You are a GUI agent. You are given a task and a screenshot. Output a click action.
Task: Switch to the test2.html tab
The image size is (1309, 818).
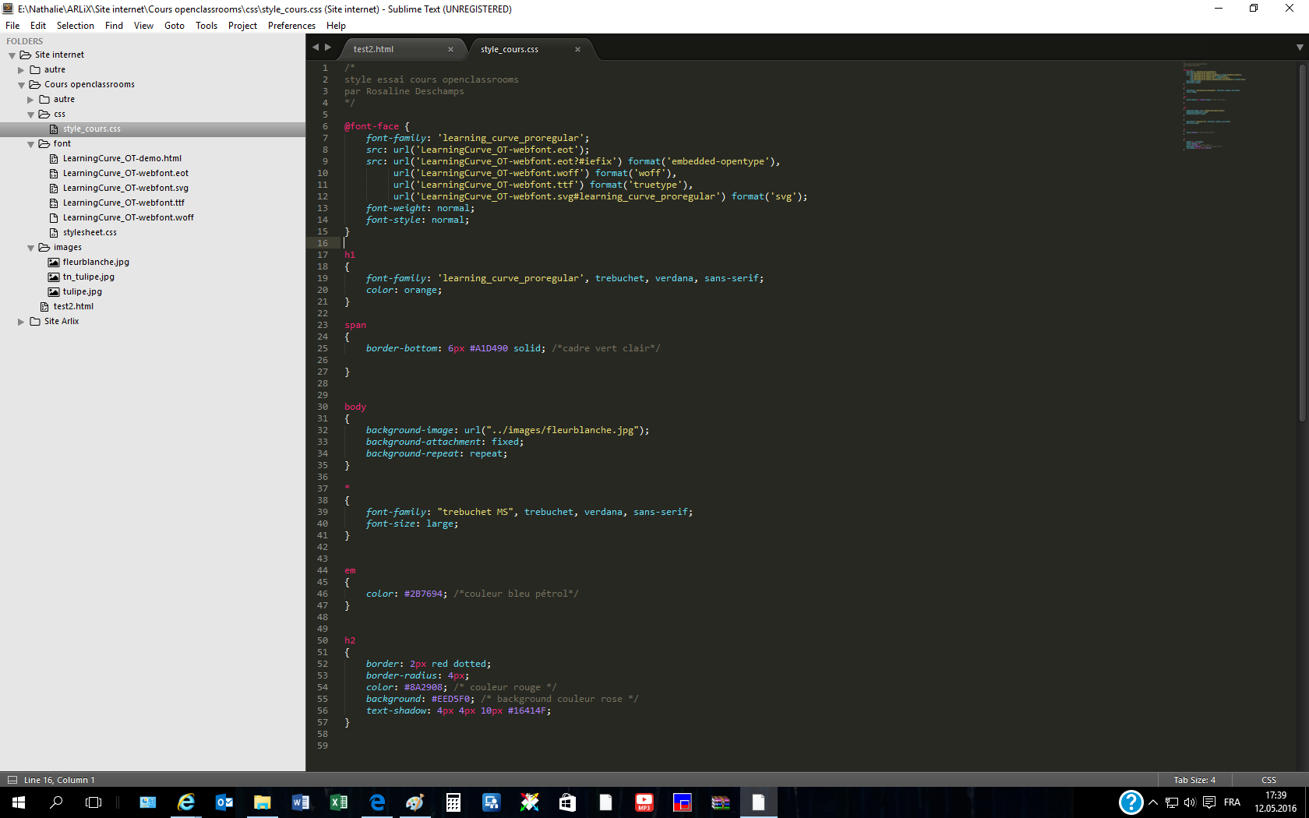coord(374,49)
